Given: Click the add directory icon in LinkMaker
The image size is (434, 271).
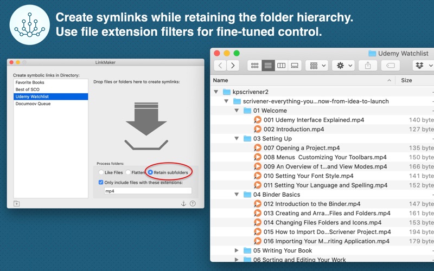Looking at the screenshot, I should coord(17,204).
